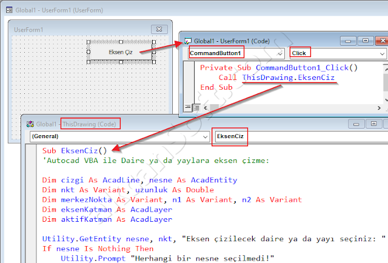Click scroll right arrow in UserForm1 code window
Viewport: 388px width, 263px height.
coord(379,108)
